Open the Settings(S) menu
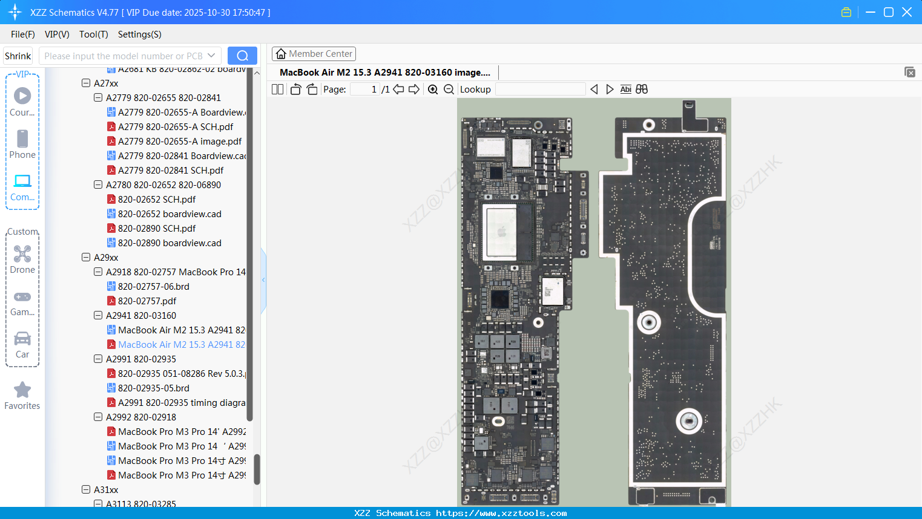 coord(140,34)
